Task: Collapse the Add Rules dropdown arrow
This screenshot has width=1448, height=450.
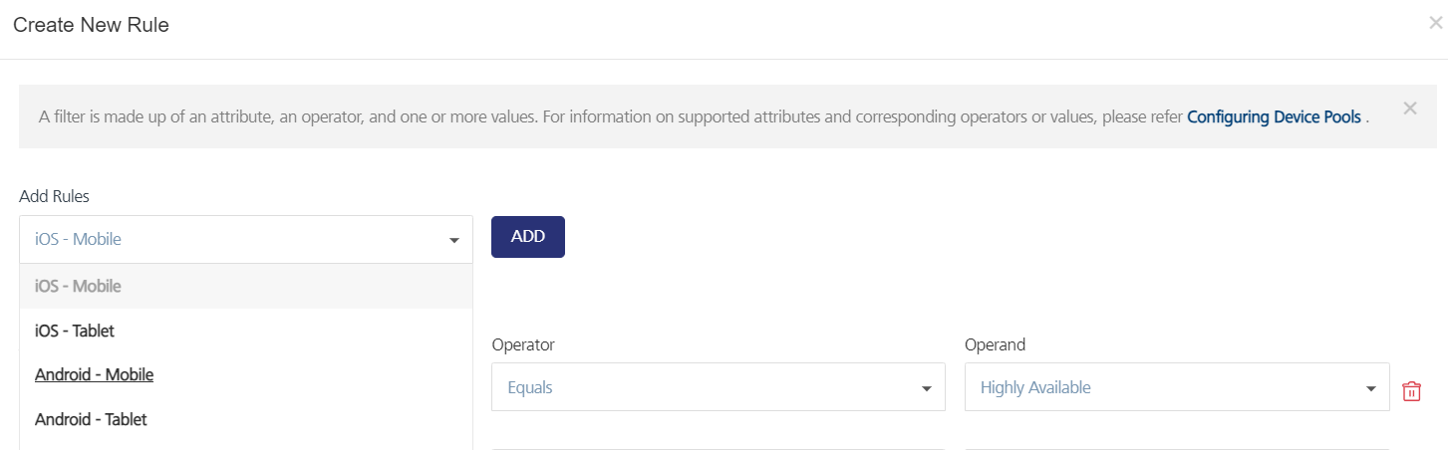Action: point(454,240)
